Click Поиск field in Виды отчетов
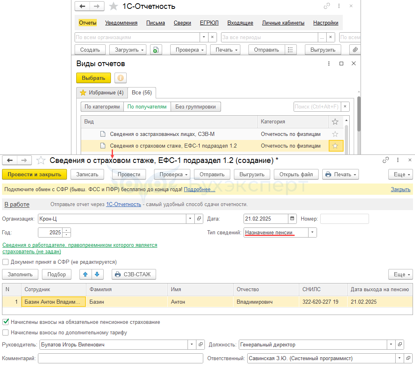The width and height of the screenshot is (415, 367). (317, 106)
